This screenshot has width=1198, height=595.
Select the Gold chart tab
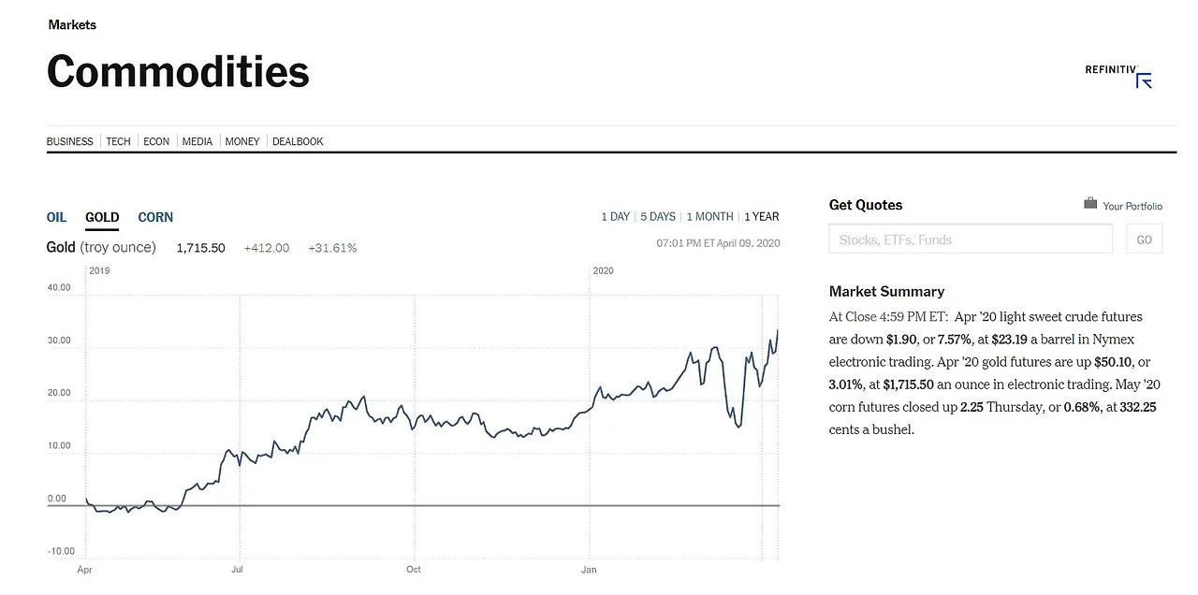pos(102,217)
